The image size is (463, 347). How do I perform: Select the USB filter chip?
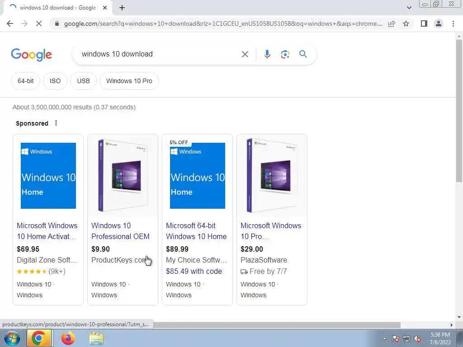point(83,81)
